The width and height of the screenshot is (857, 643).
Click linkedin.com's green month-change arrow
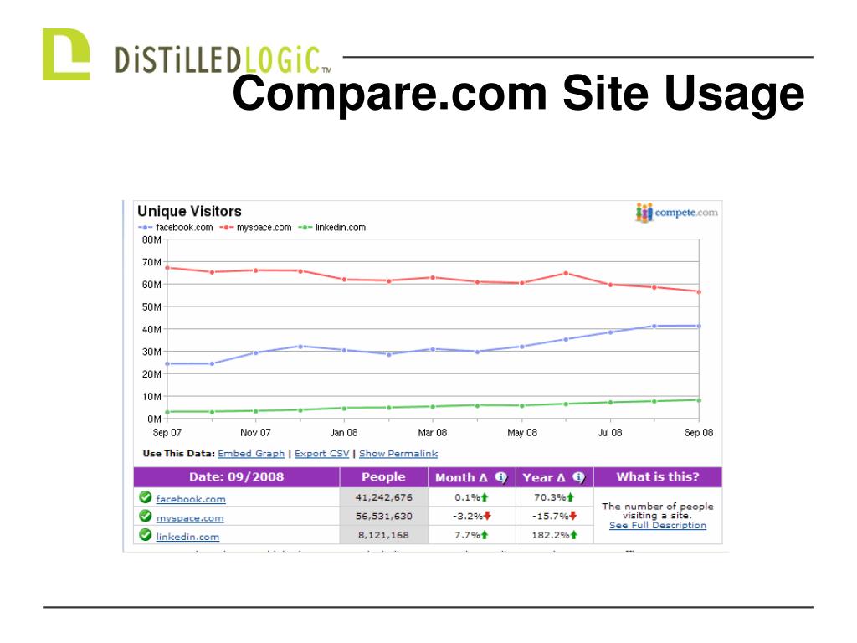click(485, 535)
